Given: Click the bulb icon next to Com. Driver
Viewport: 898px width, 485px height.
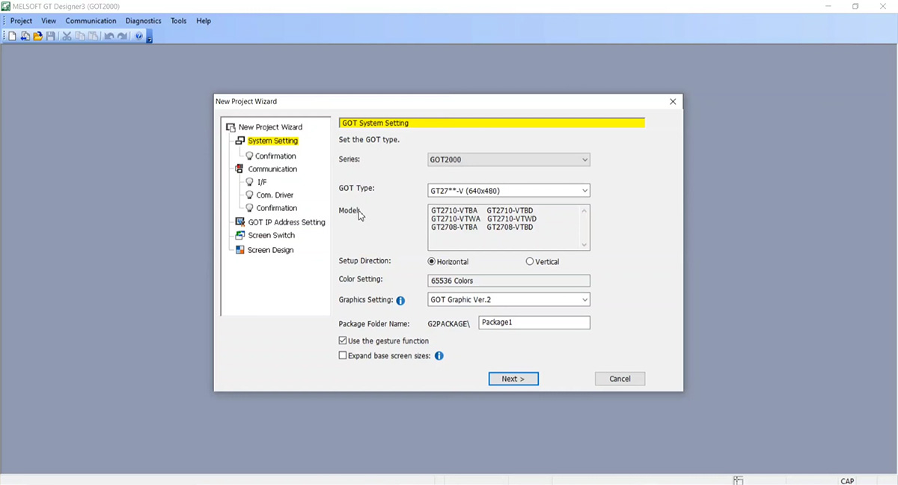Looking at the screenshot, I should [x=250, y=195].
